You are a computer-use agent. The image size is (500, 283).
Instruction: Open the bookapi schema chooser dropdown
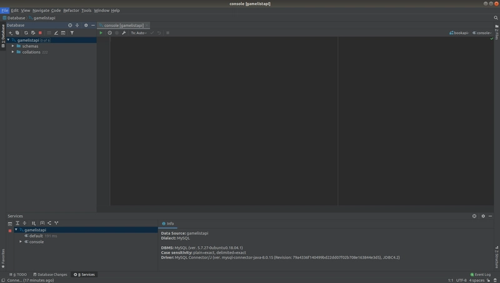[x=459, y=33]
